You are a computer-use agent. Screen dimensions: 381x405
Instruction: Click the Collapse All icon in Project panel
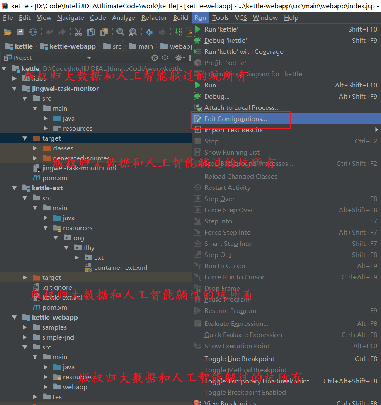click(165, 58)
